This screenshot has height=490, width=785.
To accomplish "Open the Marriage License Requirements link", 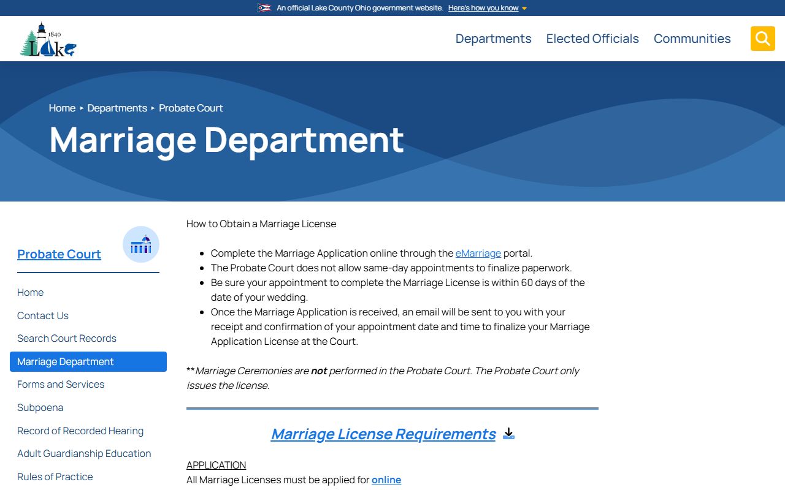I will tap(383, 434).
